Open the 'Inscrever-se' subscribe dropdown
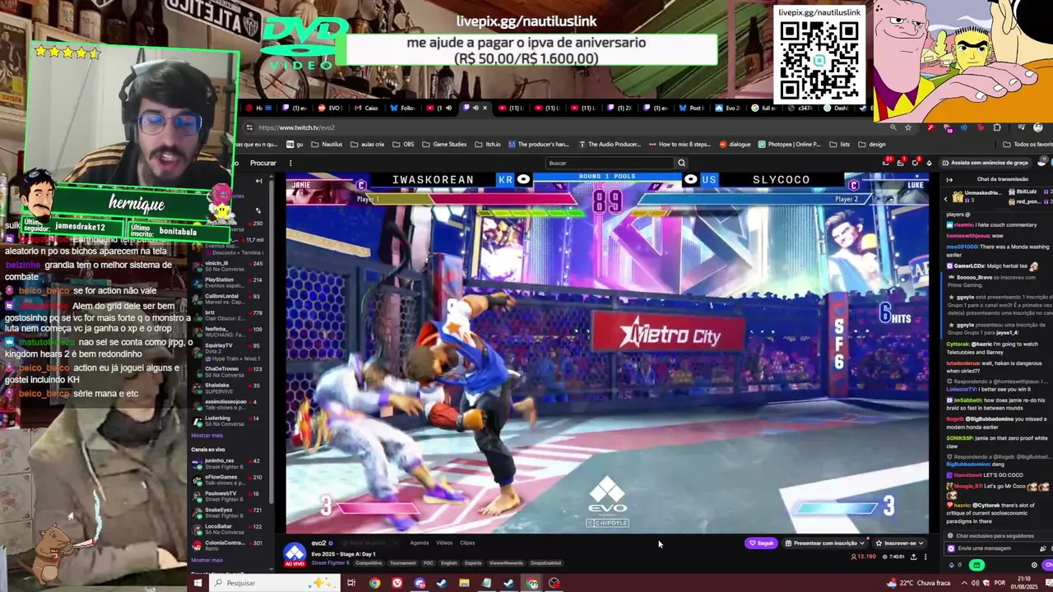The image size is (1053, 592). [899, 543]
